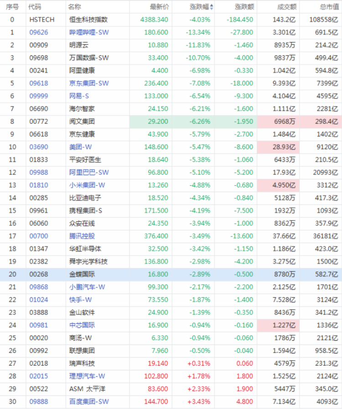Screen dimensions: 342x409
Task: Open stock code link 01024
Action: click(x=39, y=300)
